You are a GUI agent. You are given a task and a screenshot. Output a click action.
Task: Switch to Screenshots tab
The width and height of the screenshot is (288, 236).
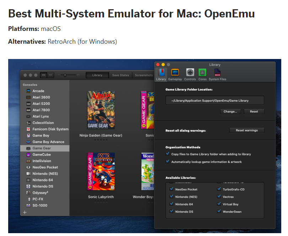[x=144, y=75]
